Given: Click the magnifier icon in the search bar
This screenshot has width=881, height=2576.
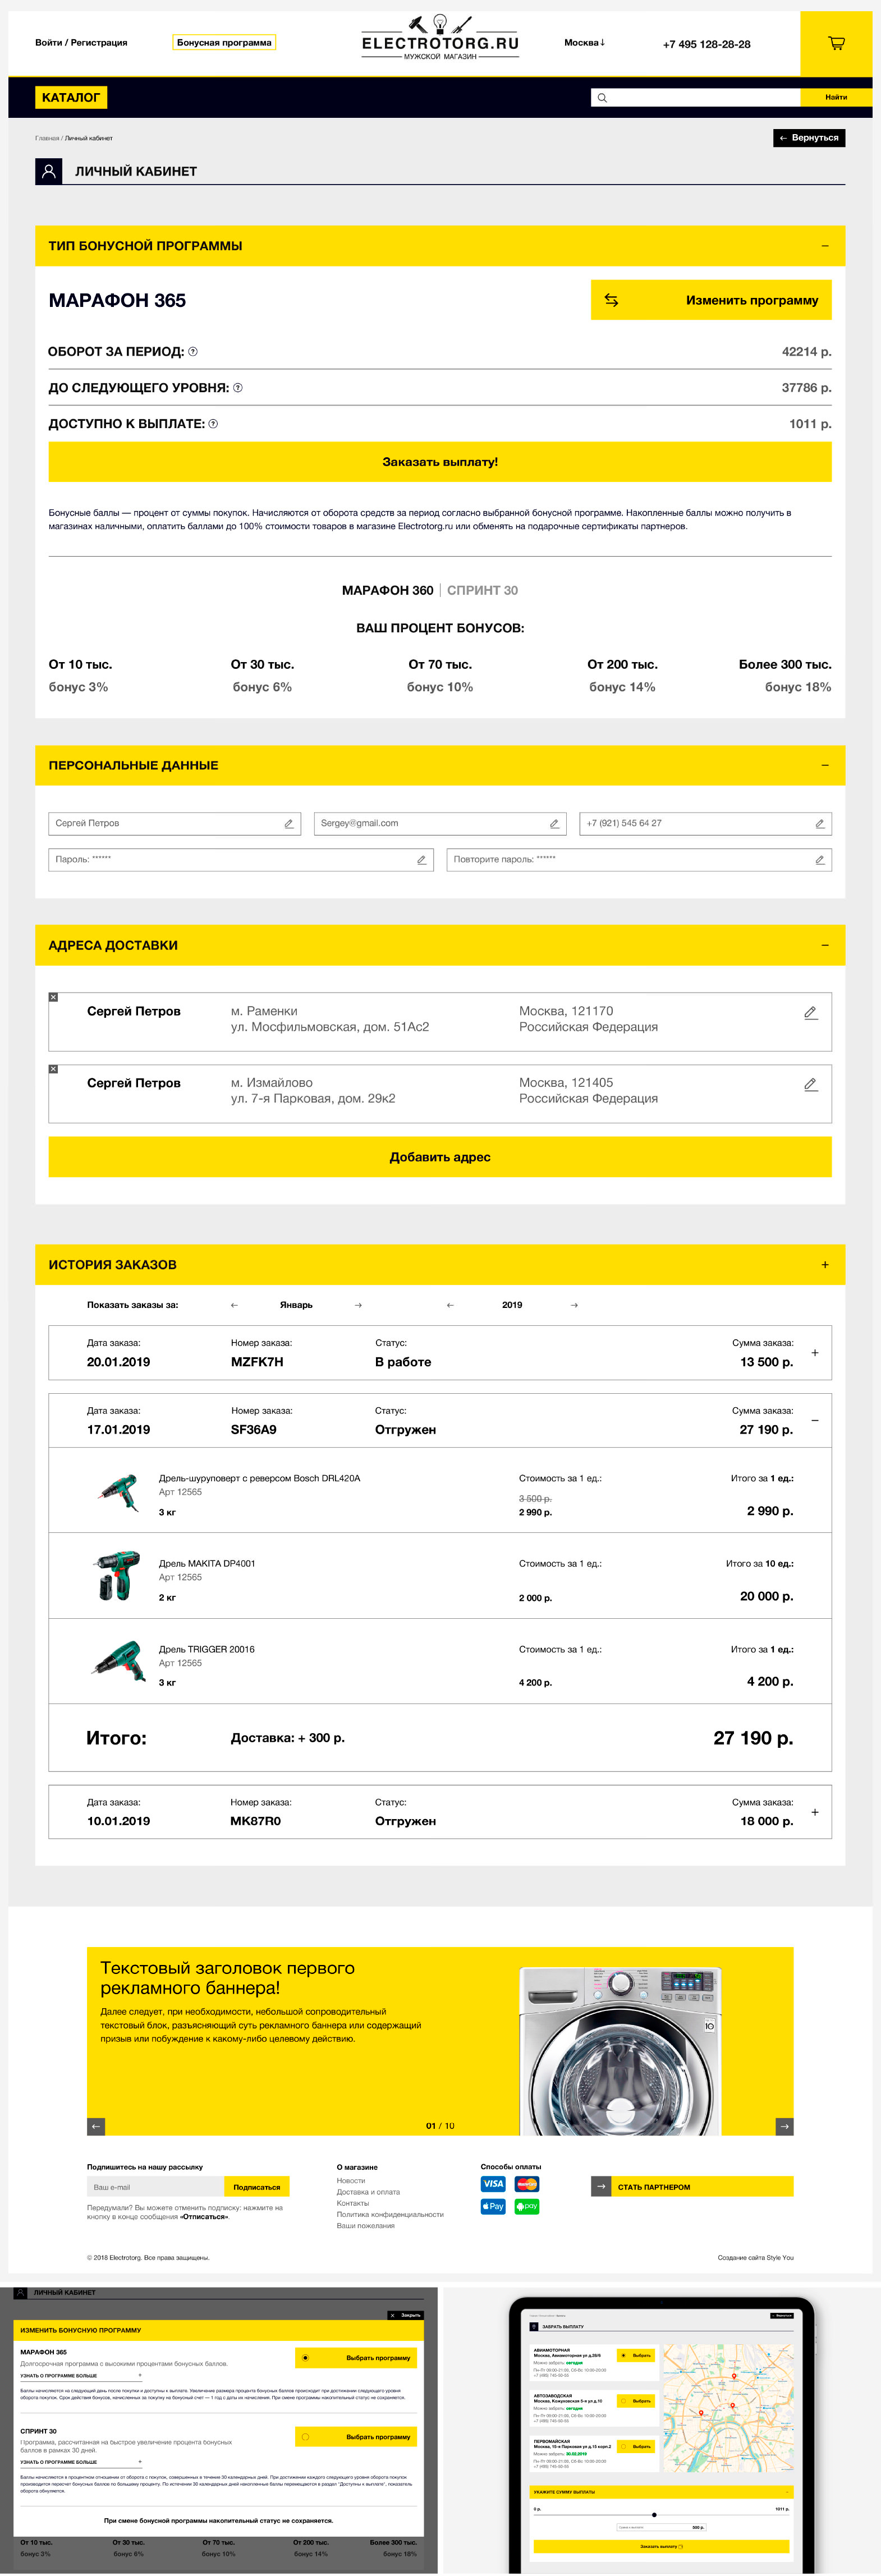Looking at the screenshot, I should pyautogui.click(x=602, y=98).
